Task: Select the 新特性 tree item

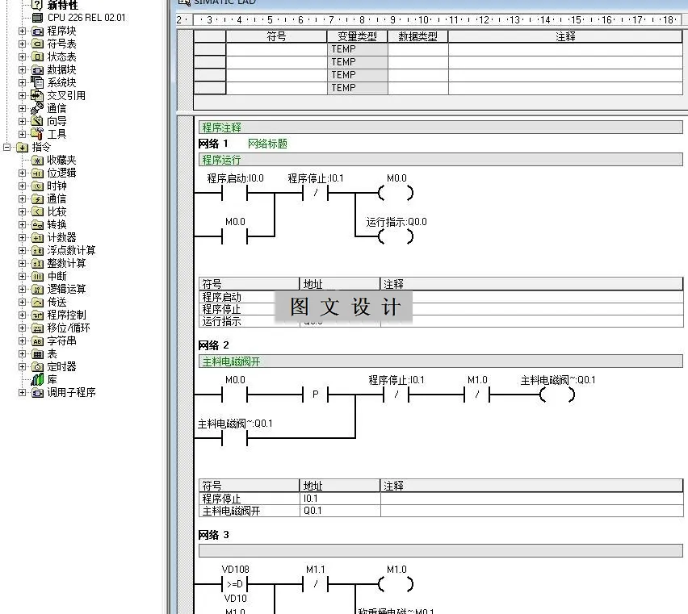Action: (62, 6)
